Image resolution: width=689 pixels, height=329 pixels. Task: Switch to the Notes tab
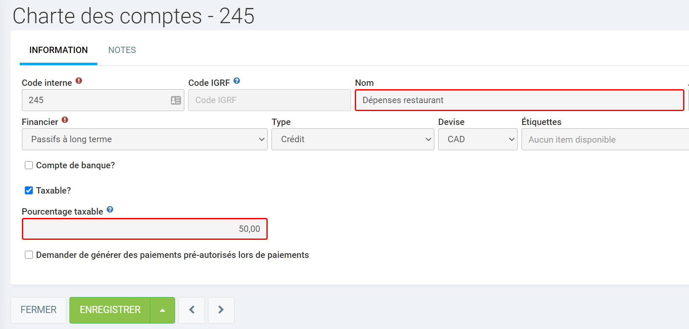point(122,50)
